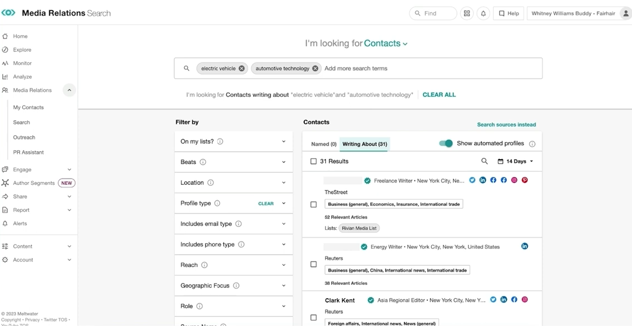Open Clark Kent's Twitter profile icon
Viewport: 632px width, 326px height.
(x=493, y=300)
